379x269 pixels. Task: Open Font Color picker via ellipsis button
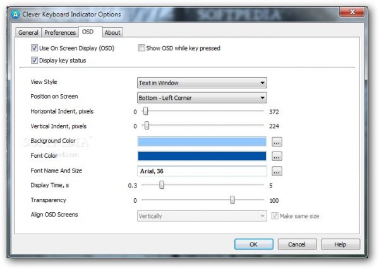click(277, 157)
